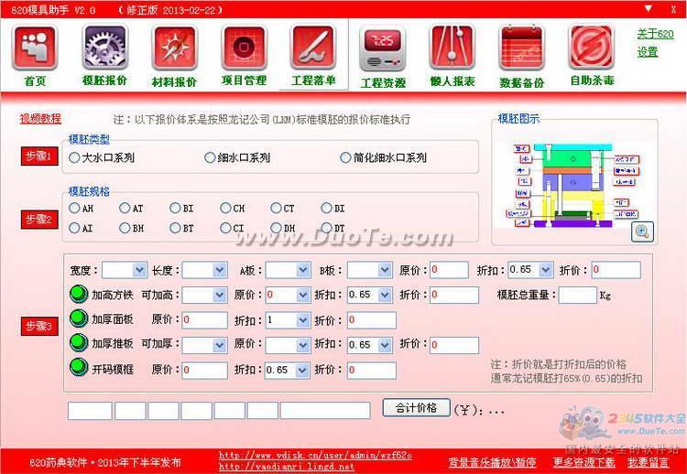Switch to the 工程落单 tab
This screenshot has width=687, height=474.
(x=313, y=55)
